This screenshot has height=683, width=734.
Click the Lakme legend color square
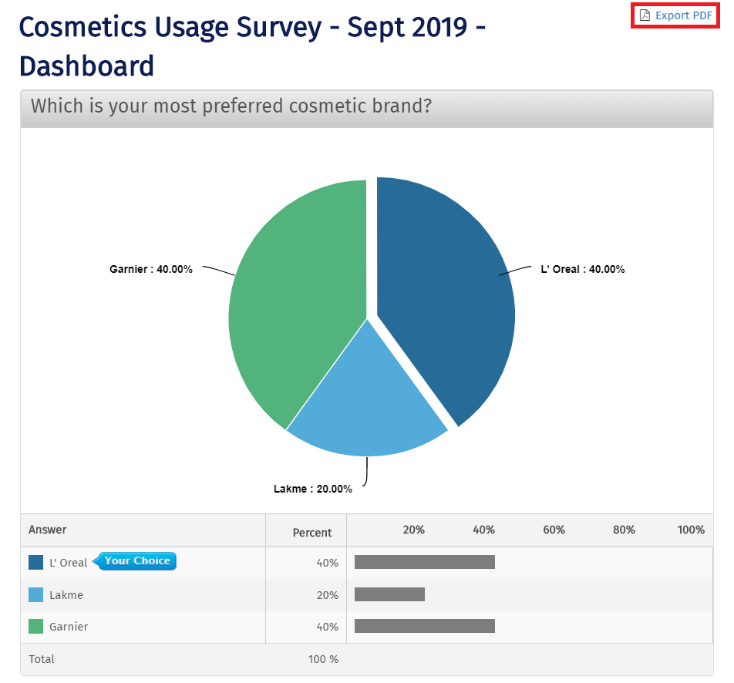pos(34,594)
